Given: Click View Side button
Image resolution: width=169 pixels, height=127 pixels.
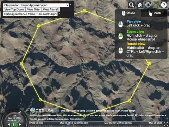Looking at the screenshot, I should click(33, 10).
